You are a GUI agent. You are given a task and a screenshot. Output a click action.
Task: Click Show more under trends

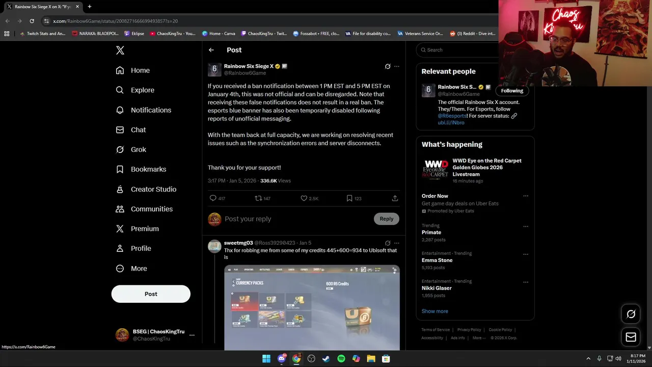click(x=435, y=311)
